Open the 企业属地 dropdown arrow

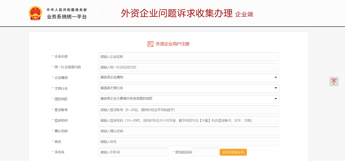pos(276,77)
